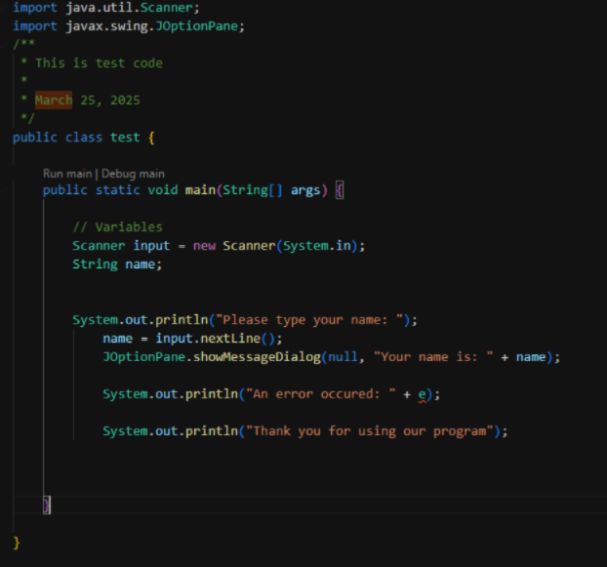This screenshot has height=567, width=607.
Task: Click 'JOptionPane' in the javax.swing import line
Action: [x=196, y=26]
